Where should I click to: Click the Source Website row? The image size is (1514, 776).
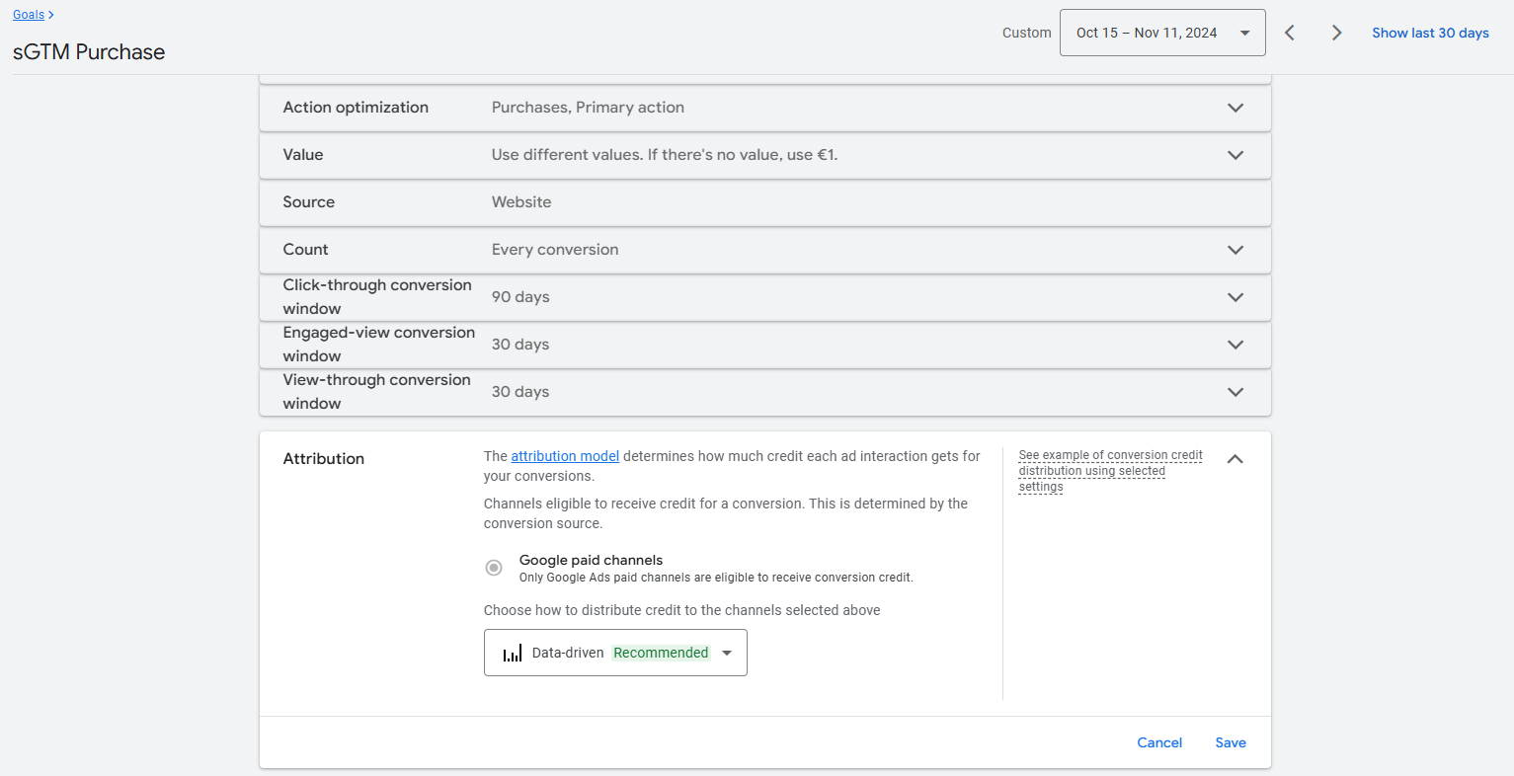[764, 202]
